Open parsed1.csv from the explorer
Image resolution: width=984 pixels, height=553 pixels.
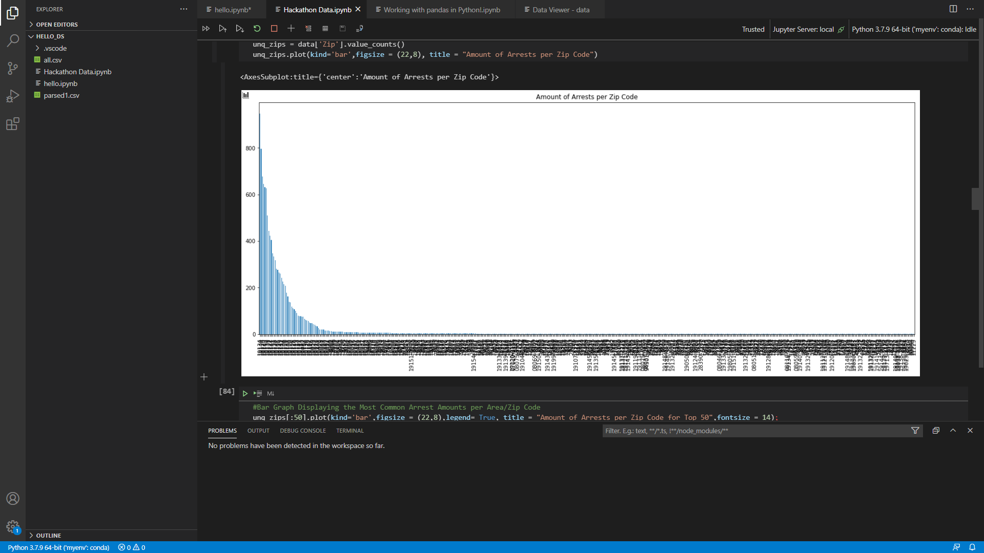61,95
